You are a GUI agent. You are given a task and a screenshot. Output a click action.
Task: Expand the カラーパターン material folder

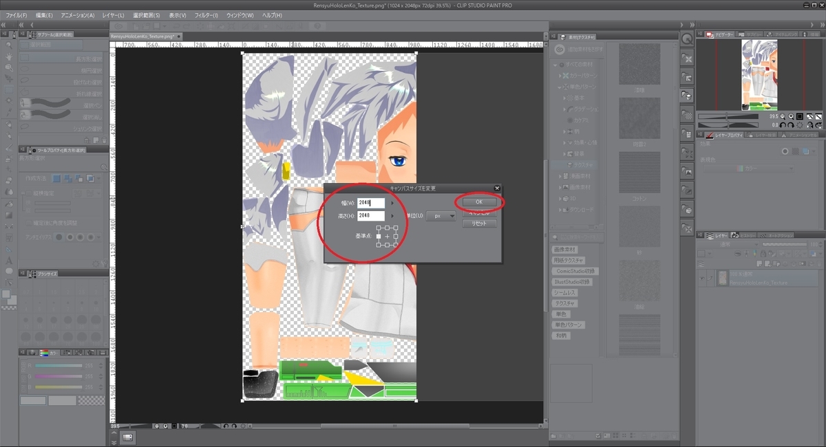[x=560, y=75]
